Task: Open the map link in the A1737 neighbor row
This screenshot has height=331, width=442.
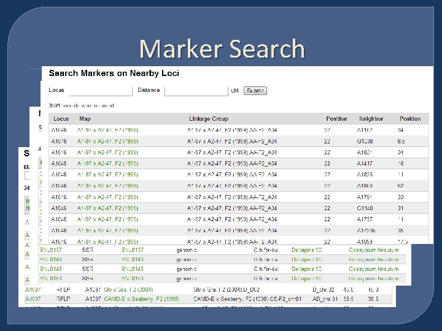Action: point(107,219)
